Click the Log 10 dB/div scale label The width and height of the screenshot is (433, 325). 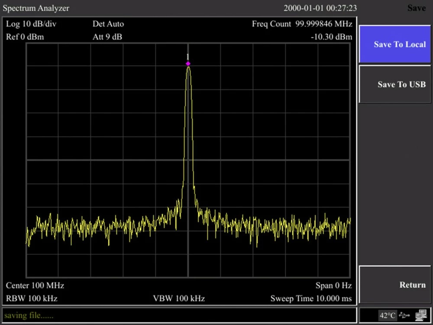31,24
